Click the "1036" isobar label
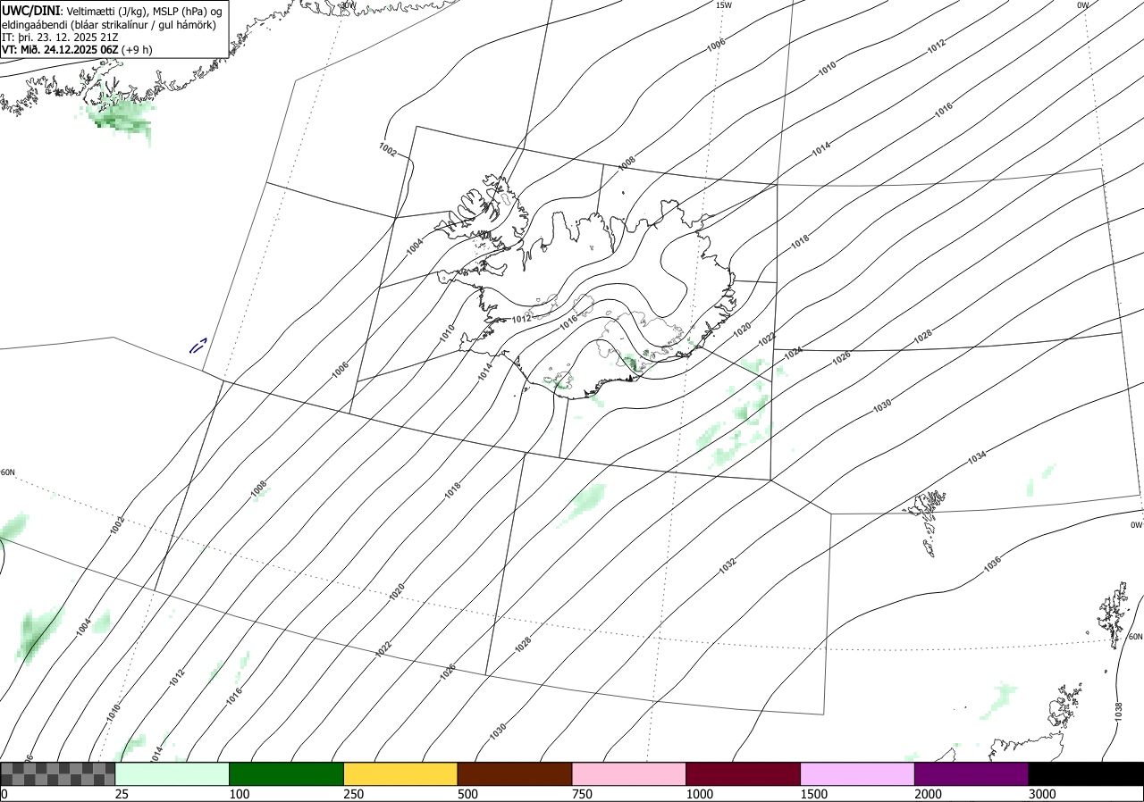The image size is (1144, 802). pyautogui.click(x=991, y=564)
